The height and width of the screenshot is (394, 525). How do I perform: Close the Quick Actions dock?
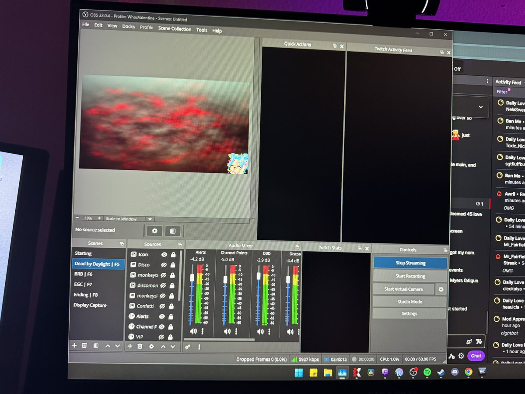coord(342,46)
